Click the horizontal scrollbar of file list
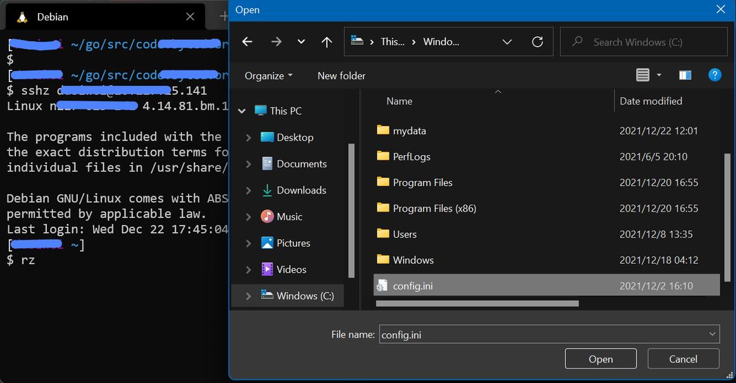736x383 pixels. pyautogui.click(x=478, y=304)
